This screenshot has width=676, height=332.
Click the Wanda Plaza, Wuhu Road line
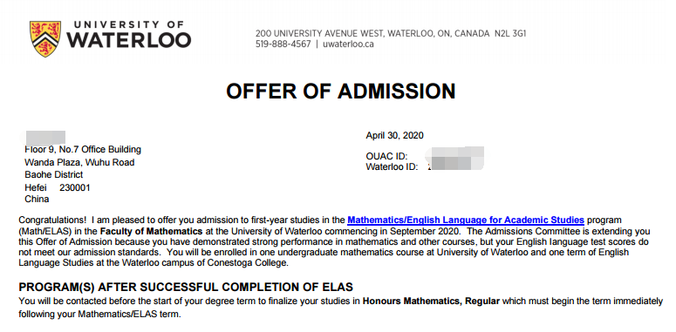[79, 162]
